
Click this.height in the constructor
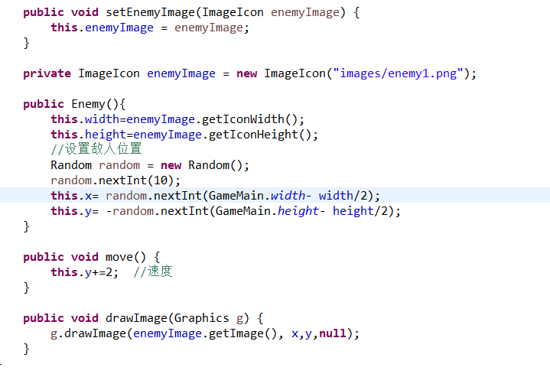point(88,135)
